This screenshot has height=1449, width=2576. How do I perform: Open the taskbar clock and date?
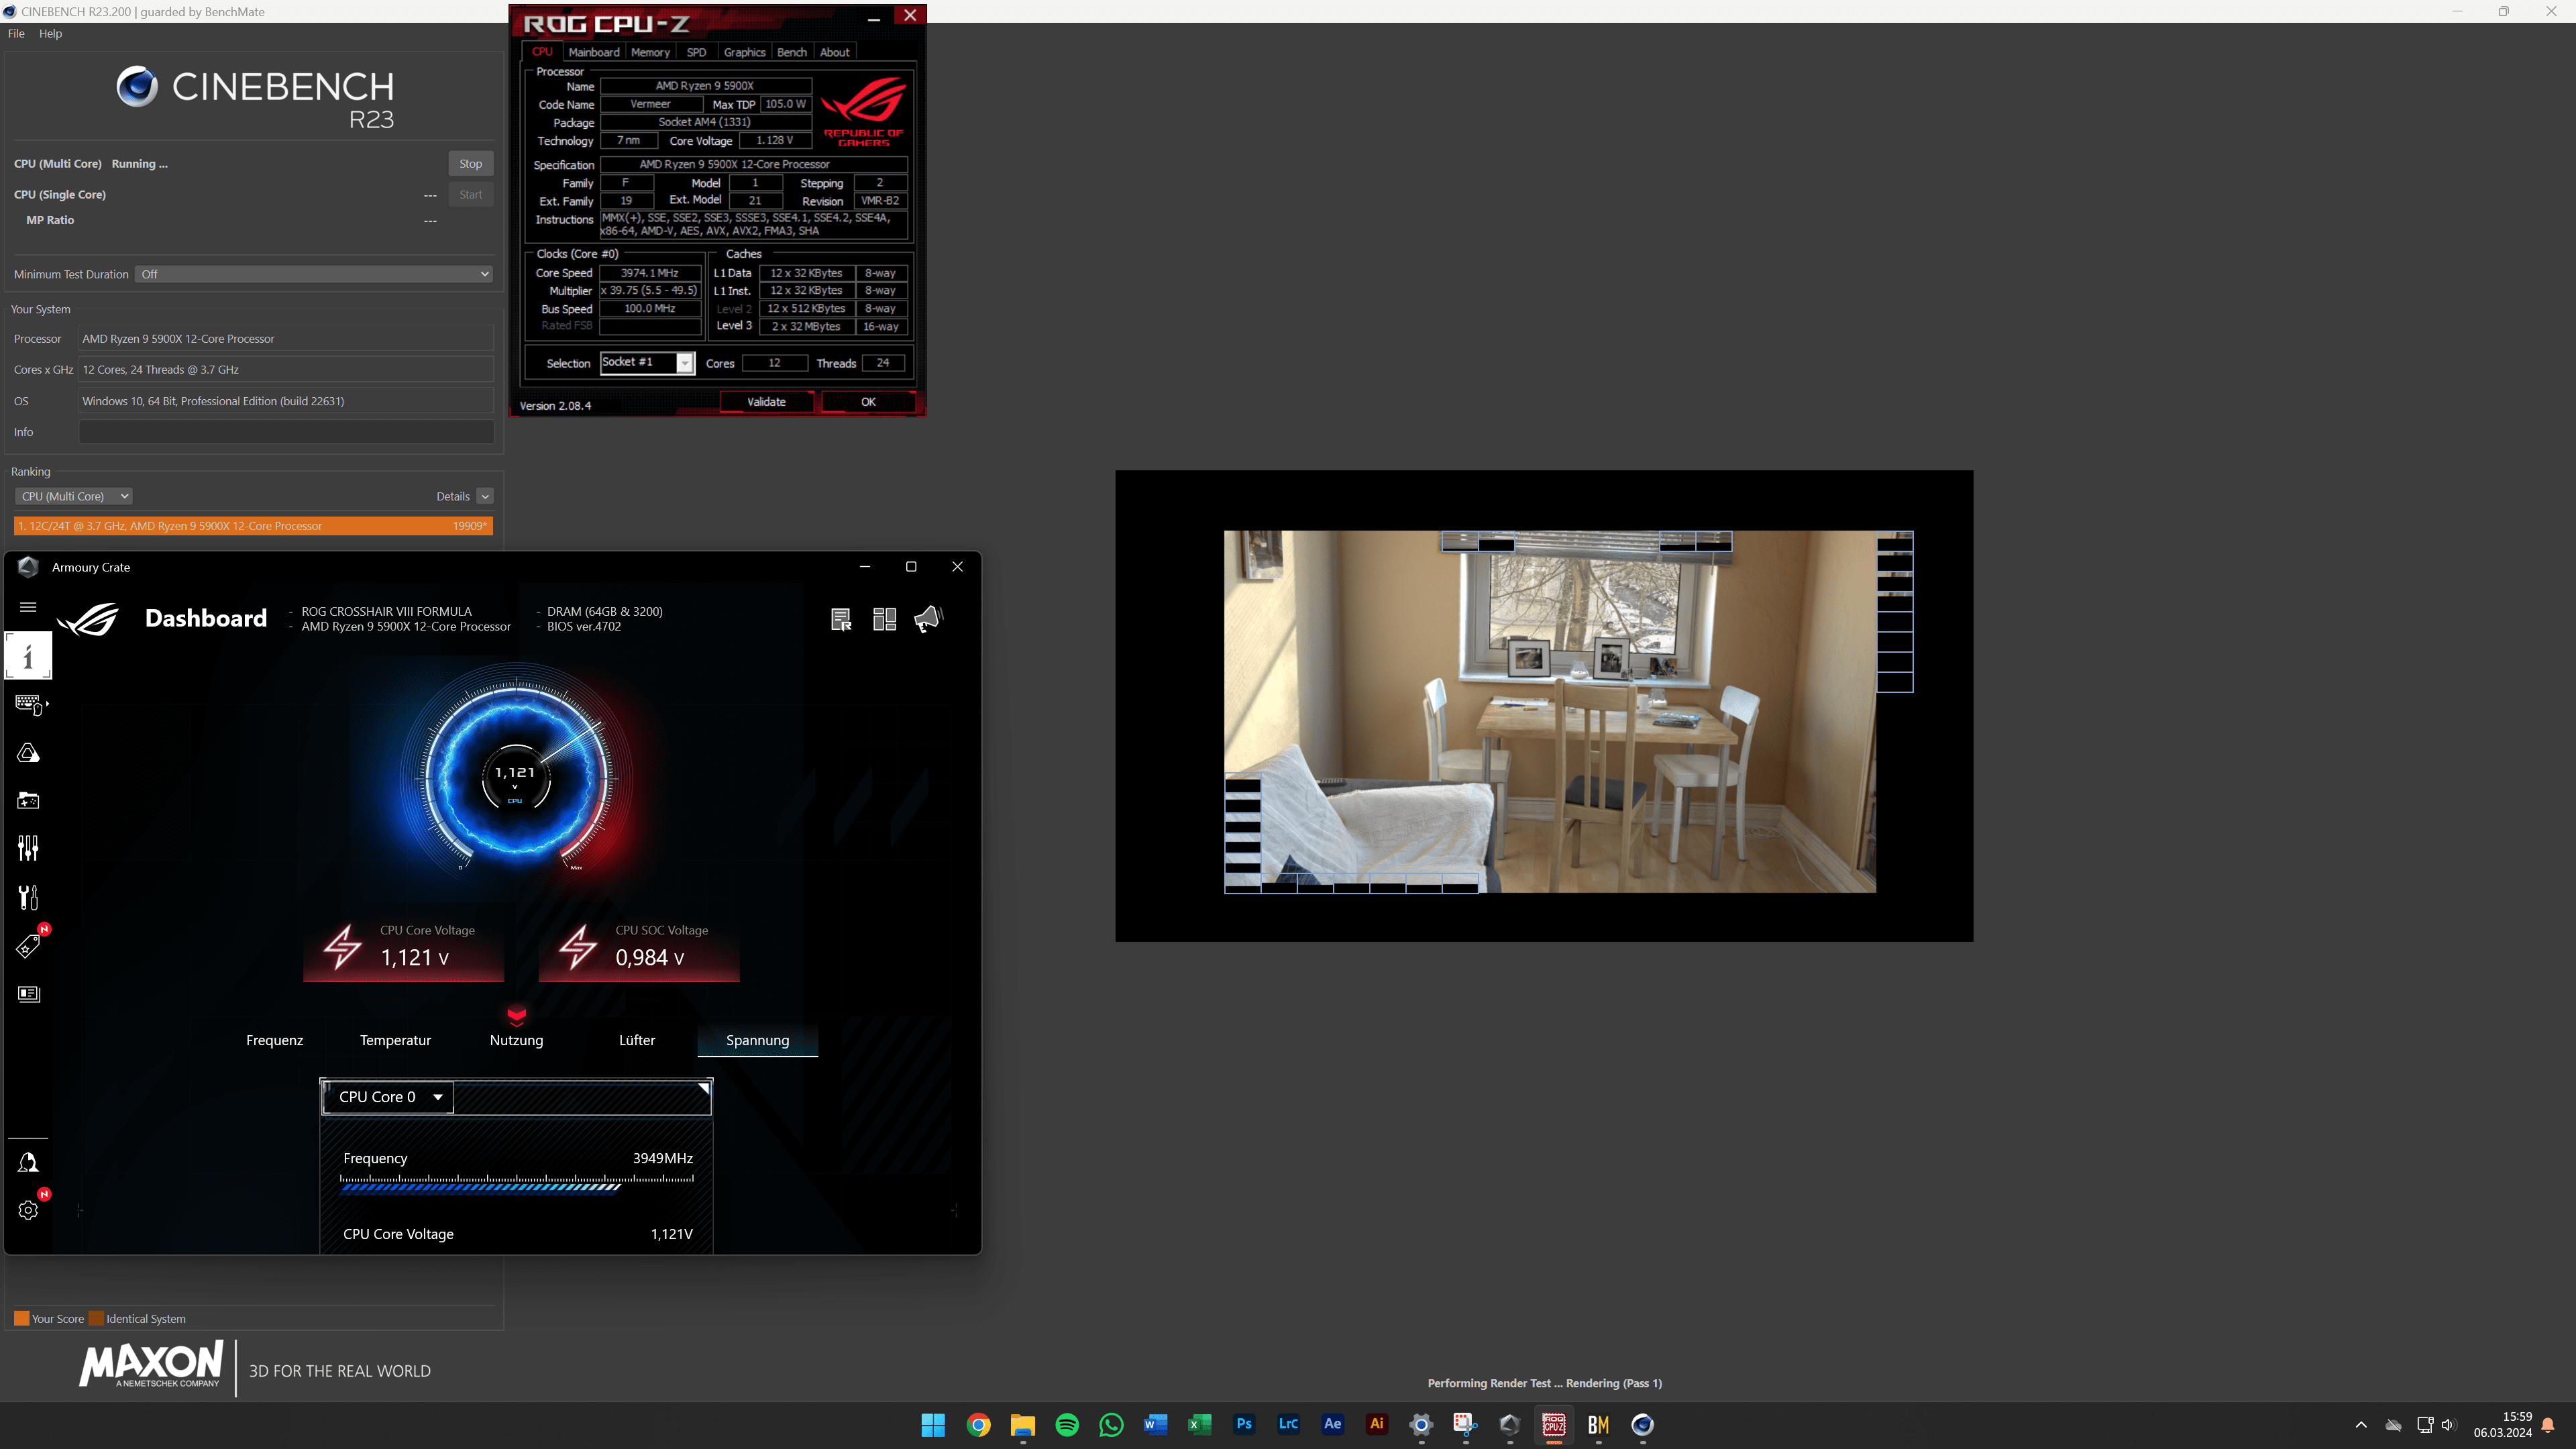pyautogui.click(x=2502, y=1425)
